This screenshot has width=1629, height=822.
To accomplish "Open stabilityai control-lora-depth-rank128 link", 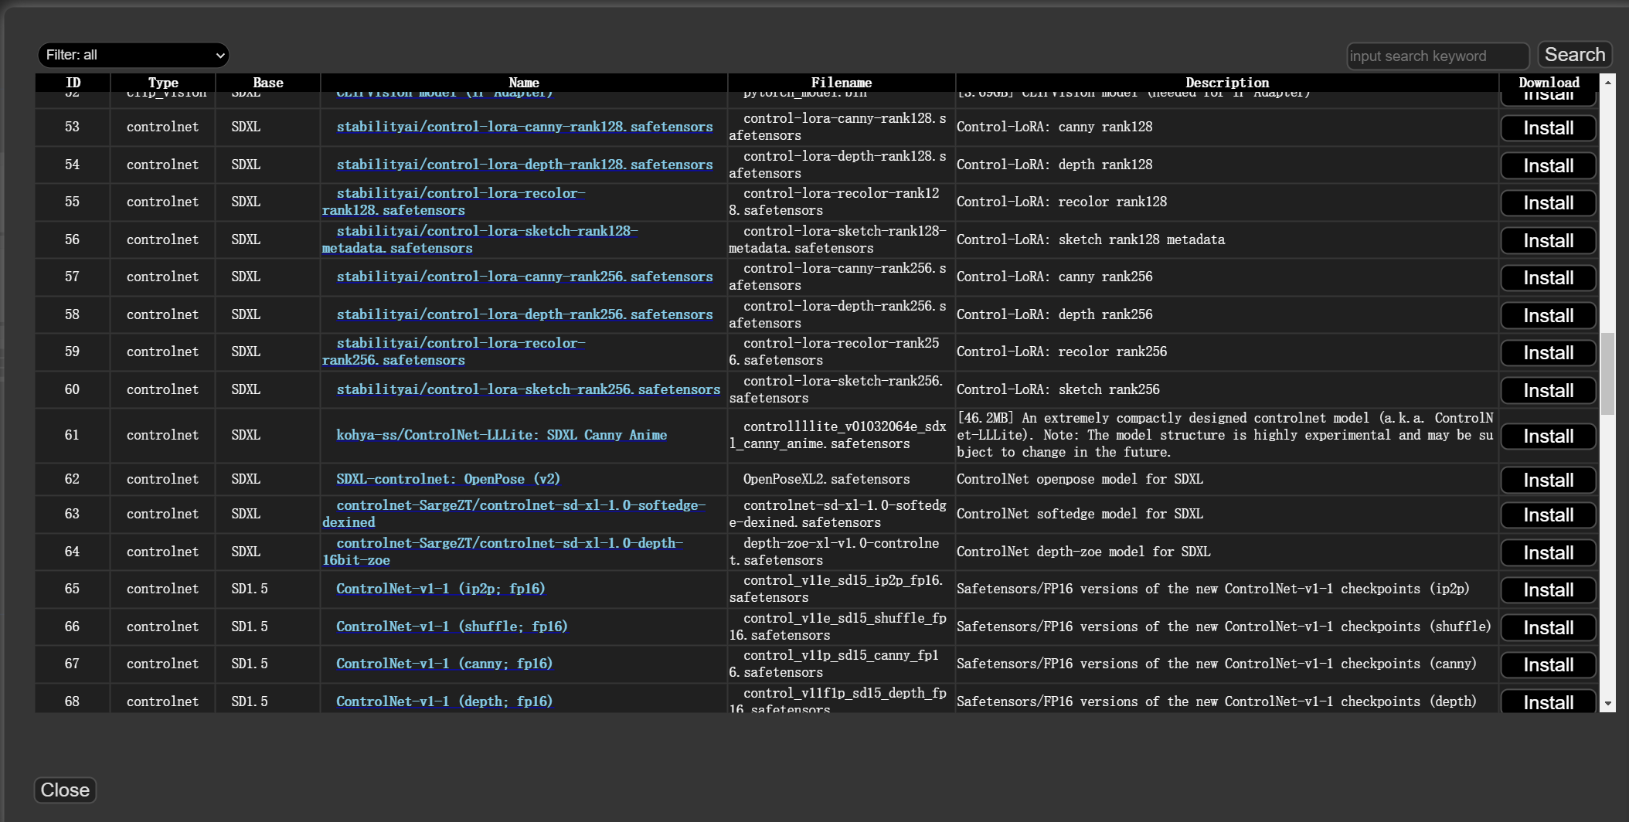I will (524, 165).
